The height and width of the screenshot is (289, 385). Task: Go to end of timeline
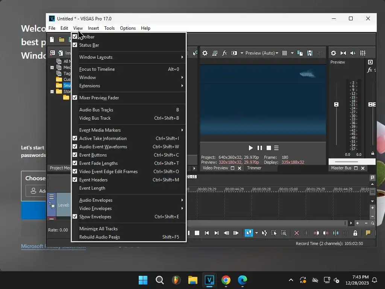click(x=216, y=233)
